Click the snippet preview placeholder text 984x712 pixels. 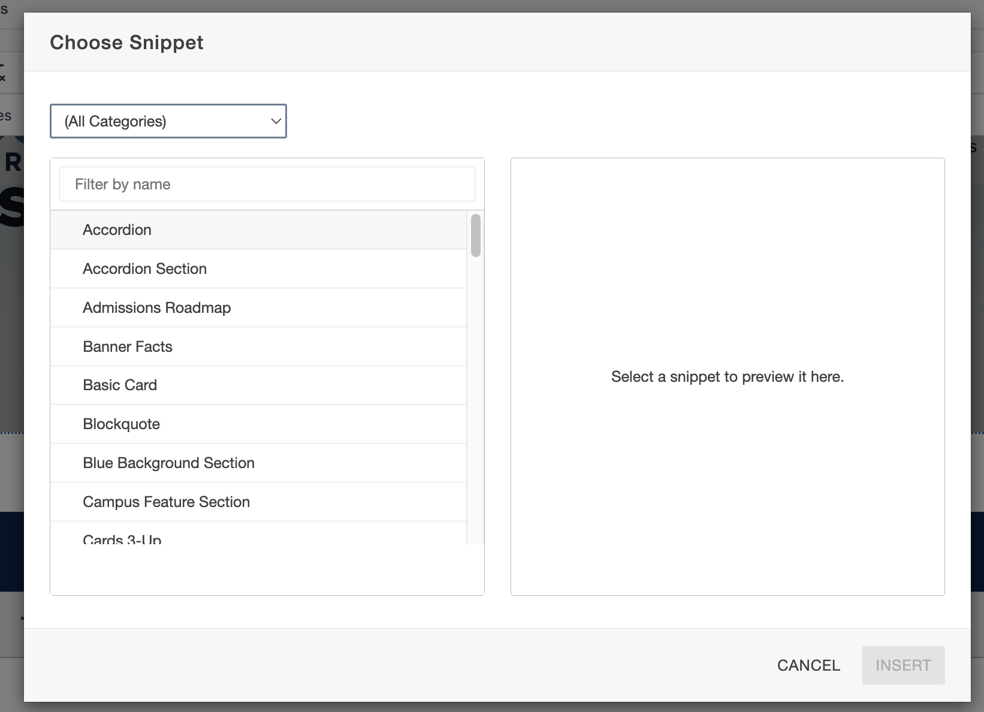[727, 376]
